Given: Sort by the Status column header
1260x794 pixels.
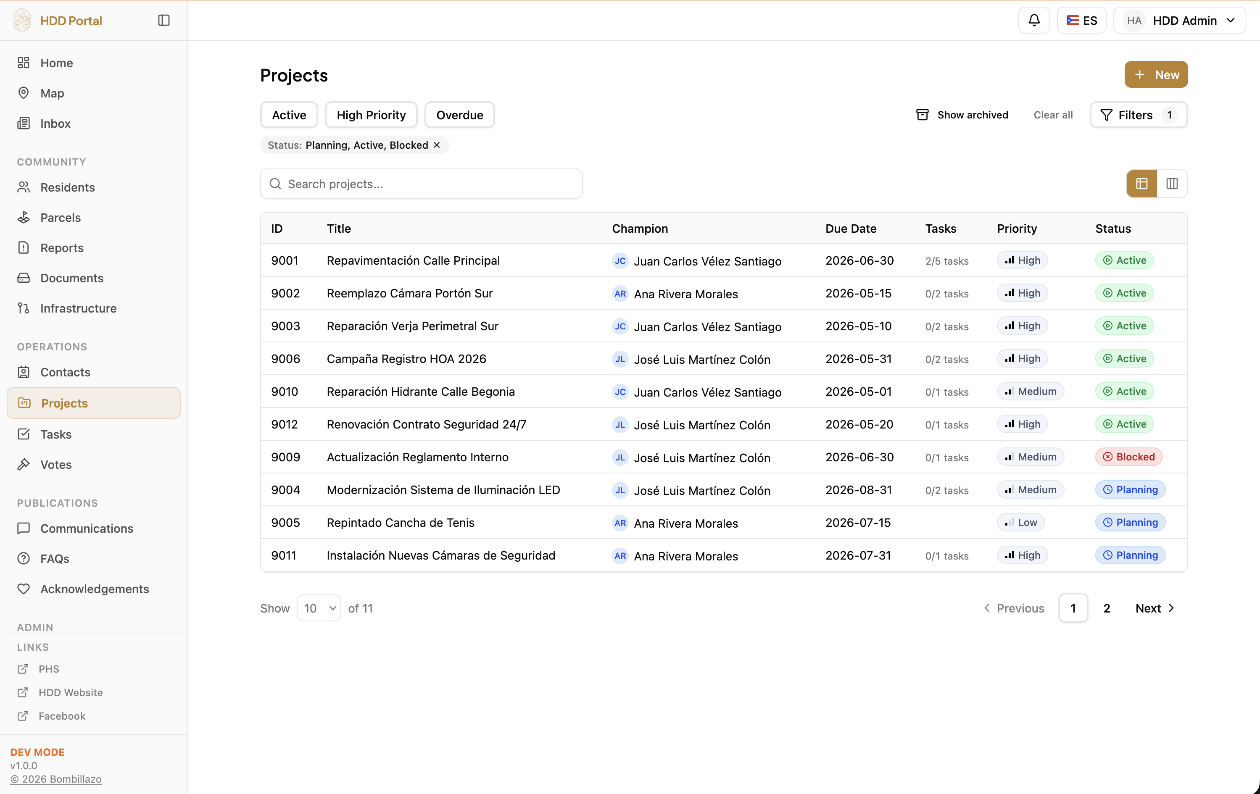Looking at the screenshot, I should (1113, 229).
